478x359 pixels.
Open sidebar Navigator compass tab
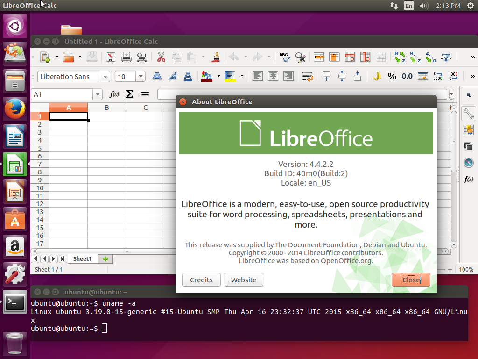tap(468, 163)
